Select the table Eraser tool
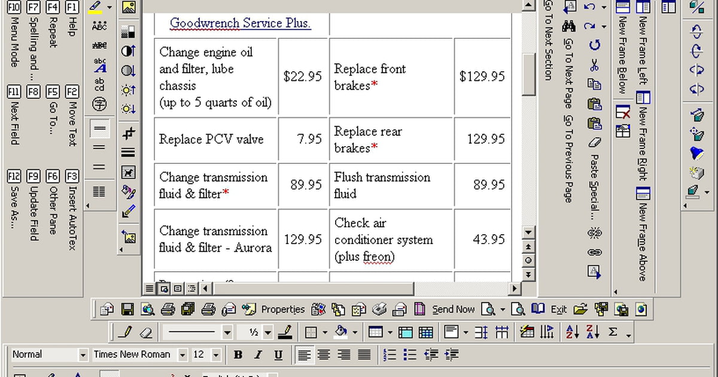718x377 pixels. point(145,332)
